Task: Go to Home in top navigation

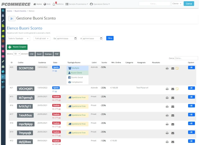Action: pos(38,4)
